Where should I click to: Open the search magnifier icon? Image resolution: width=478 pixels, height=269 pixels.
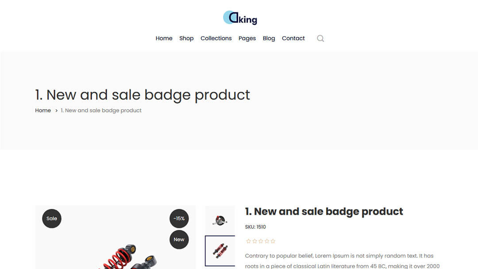(320, 38)
